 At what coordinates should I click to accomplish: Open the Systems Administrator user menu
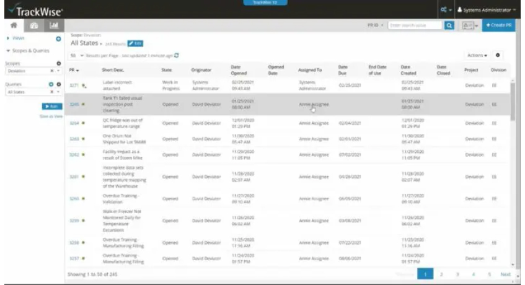coord(486,10)
